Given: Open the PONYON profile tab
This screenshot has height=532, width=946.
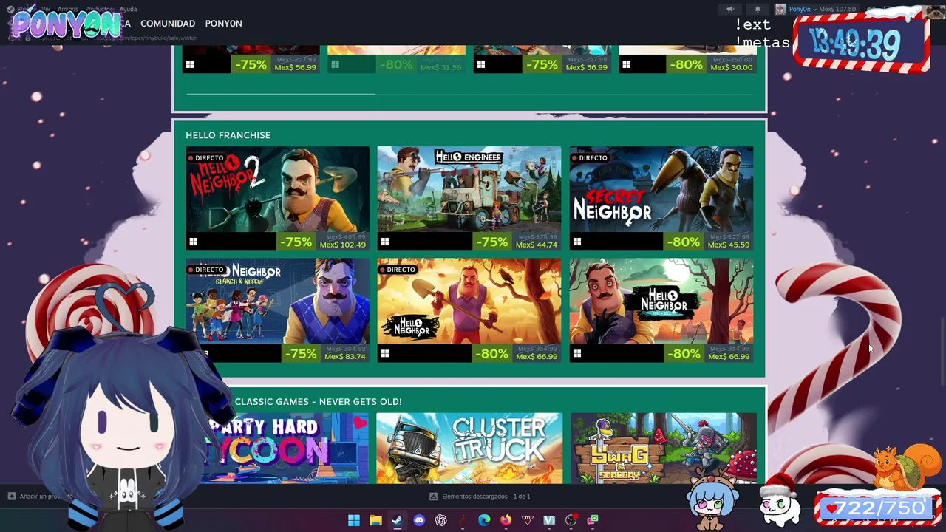Looking at the screenshot, I should click(x=223, y=24).
